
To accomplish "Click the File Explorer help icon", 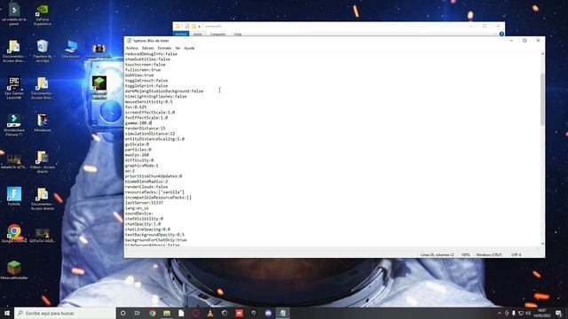I will tap(501, 34).
